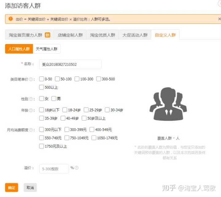The image size is (221, 197).
Task: Switch to 淘宝首页潜力人群 tab
Action: (29, 35)
